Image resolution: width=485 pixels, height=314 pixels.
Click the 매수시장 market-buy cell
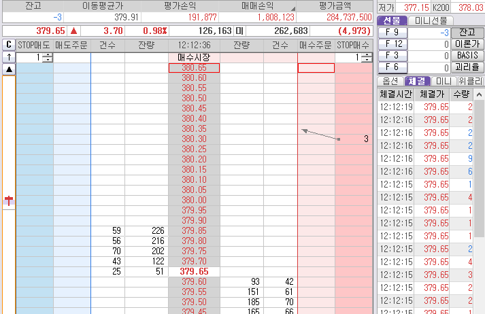click(x=194, y=57)
